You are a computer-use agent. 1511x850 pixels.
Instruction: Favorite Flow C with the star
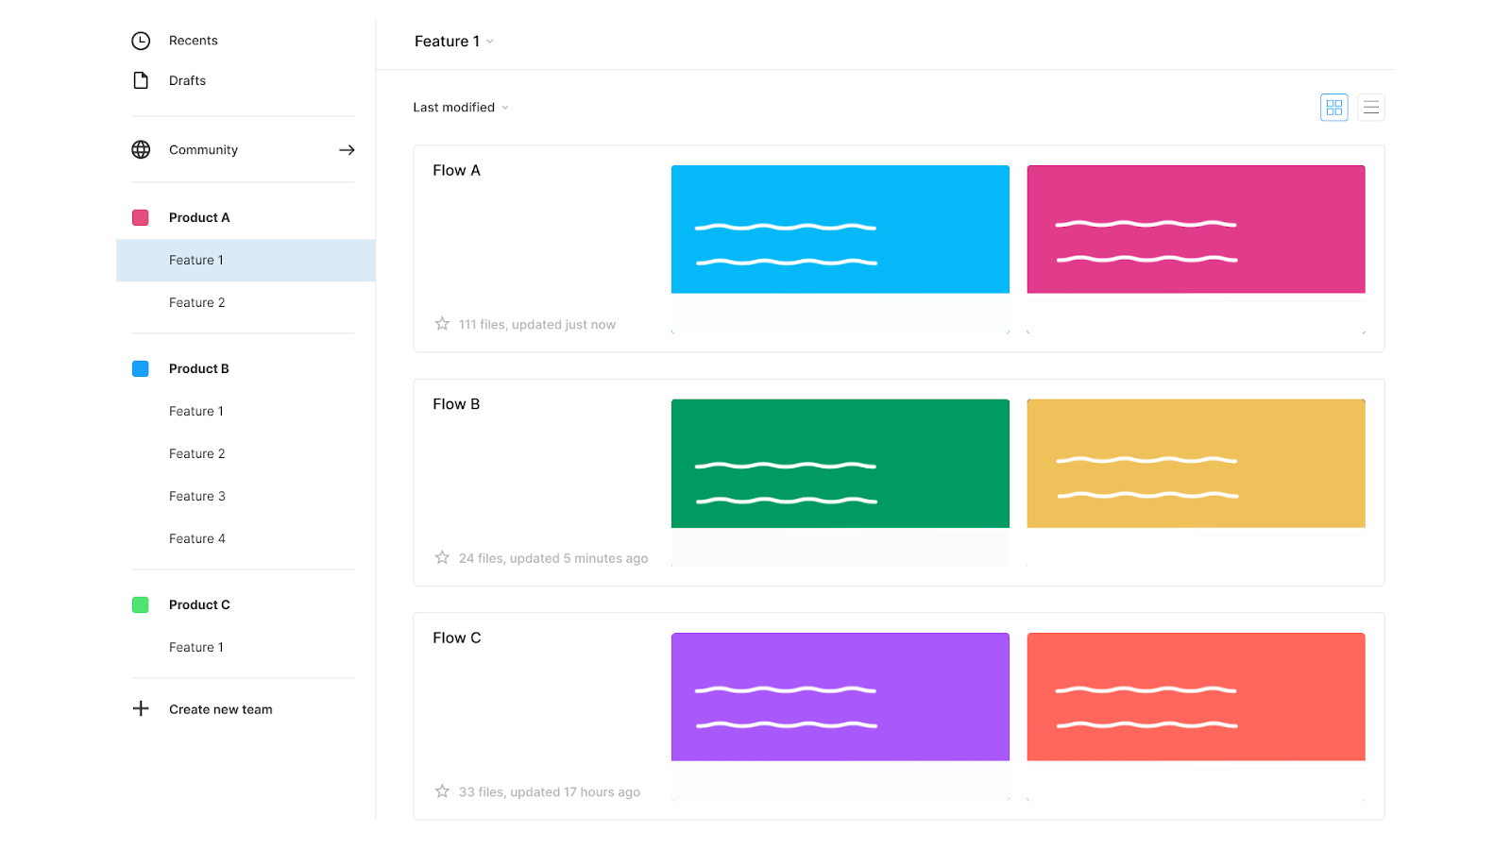(x=442, y=791)
